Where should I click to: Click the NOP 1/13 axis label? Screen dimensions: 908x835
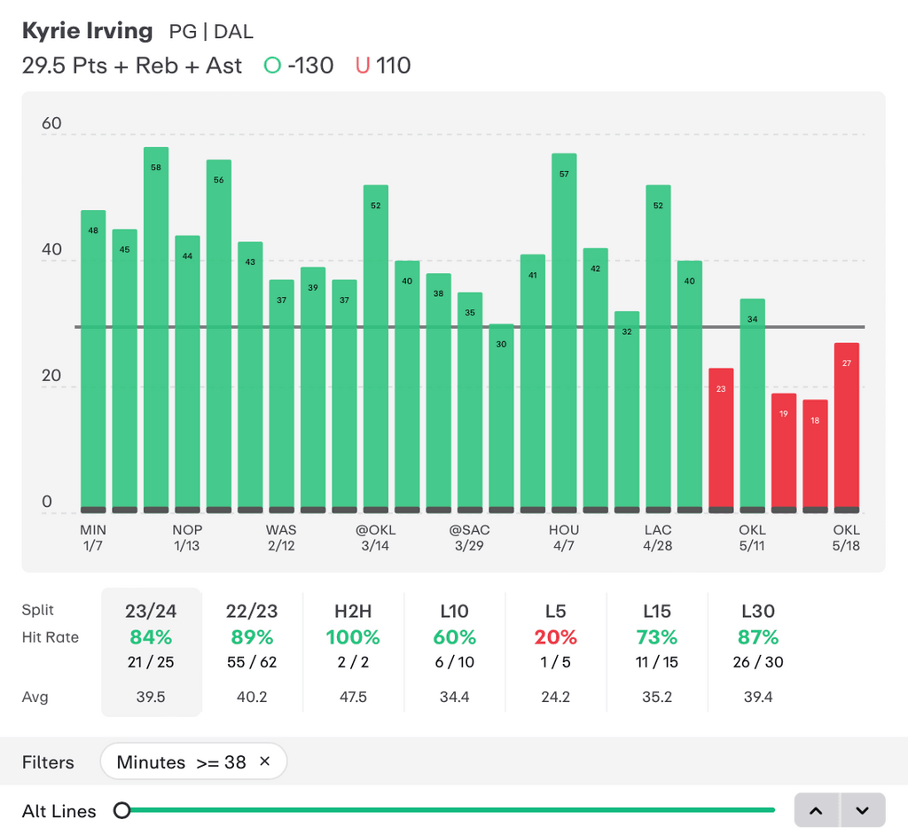(187, 537)
